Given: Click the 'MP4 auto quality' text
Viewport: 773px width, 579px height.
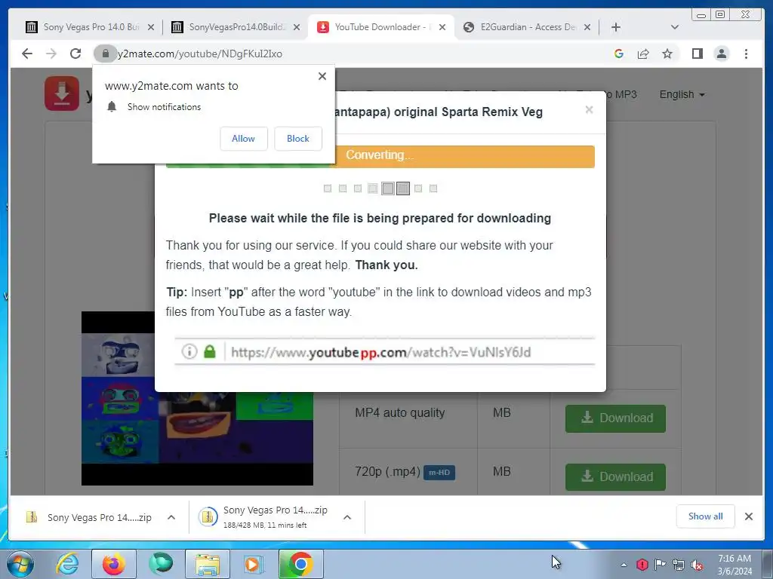Looking at the screenshot, I should coord(400,413).
